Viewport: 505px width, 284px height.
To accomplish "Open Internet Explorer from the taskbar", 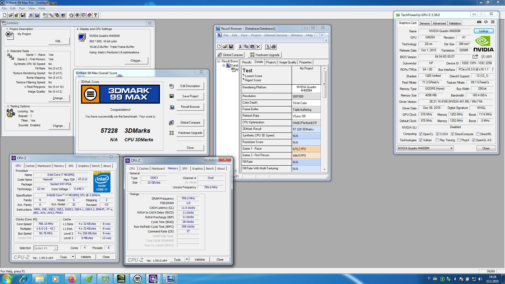I will (23, 279).
